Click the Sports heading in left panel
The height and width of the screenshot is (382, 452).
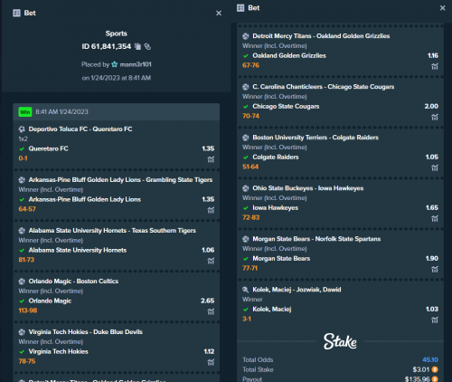[x=117, y=33]
